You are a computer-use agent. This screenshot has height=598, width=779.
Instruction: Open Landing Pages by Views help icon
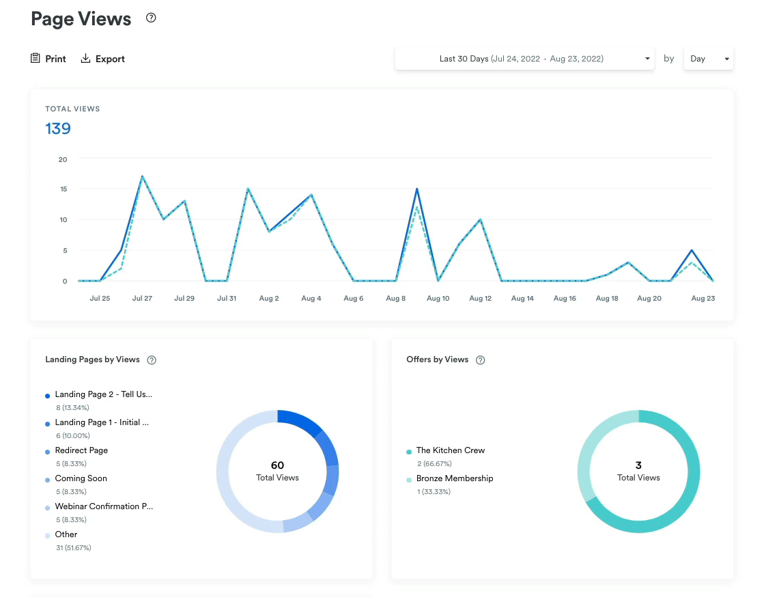tap(151, 359)
